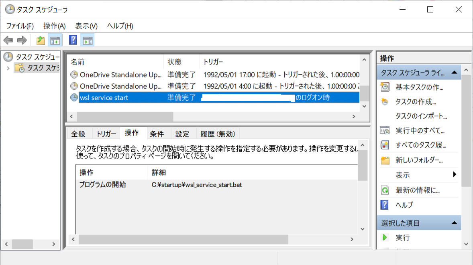
Task: Click scroll right arrow of tree pane
Action: (54, 244)
